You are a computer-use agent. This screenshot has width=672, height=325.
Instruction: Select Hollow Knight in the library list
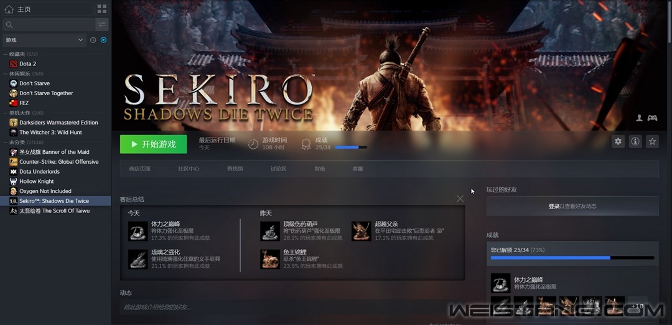tap(37, 181)
